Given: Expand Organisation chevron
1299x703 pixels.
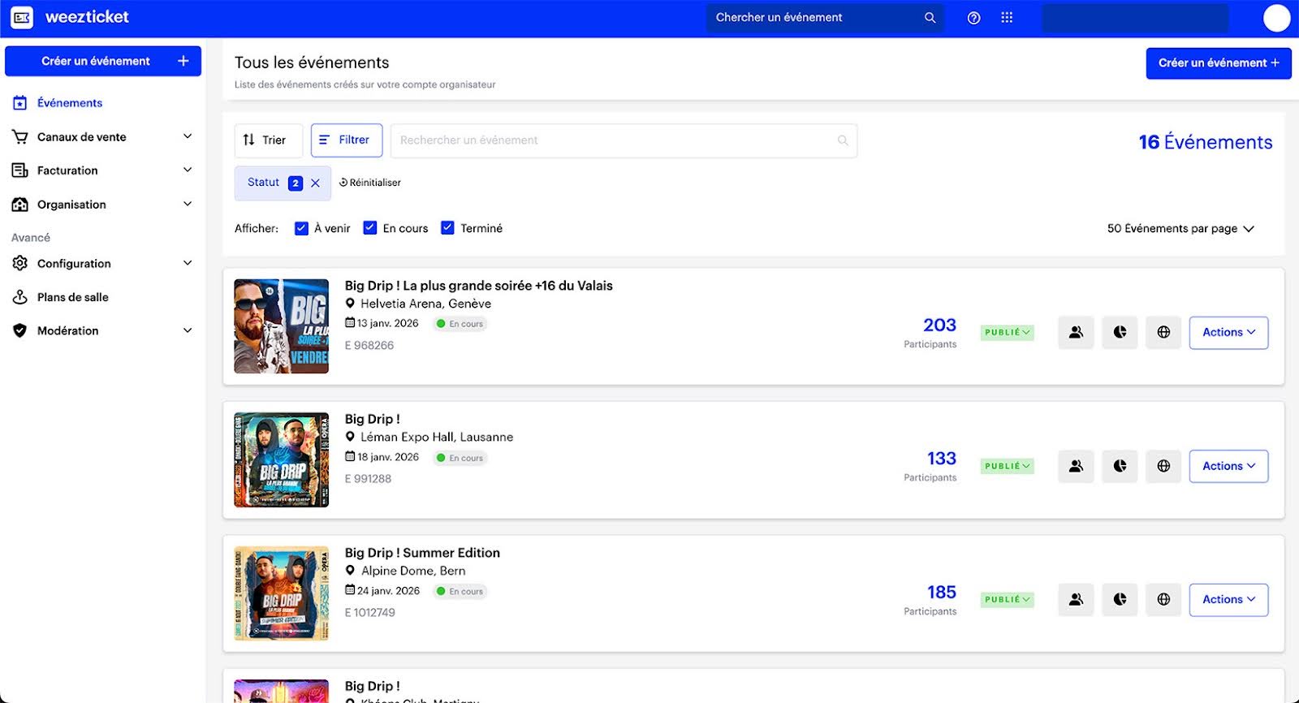Looking at the screenshot, I should [x=188, y=204].
